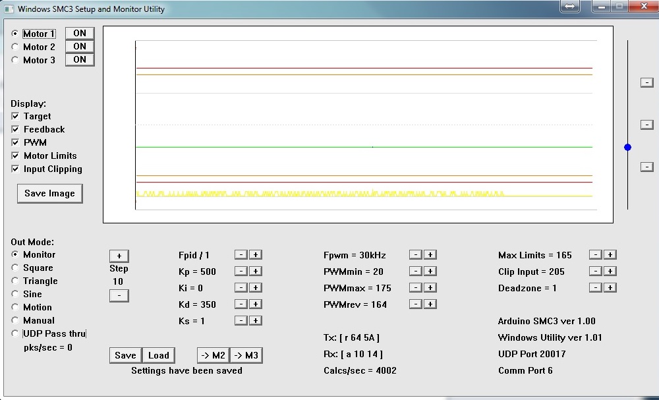Increase Ks with its plus button

click(256, 320)
